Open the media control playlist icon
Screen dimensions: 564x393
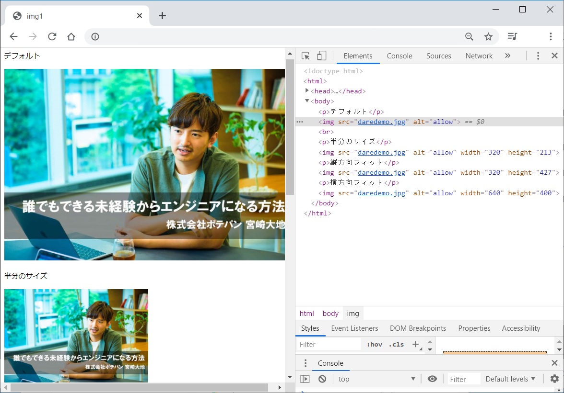point(512,36)
